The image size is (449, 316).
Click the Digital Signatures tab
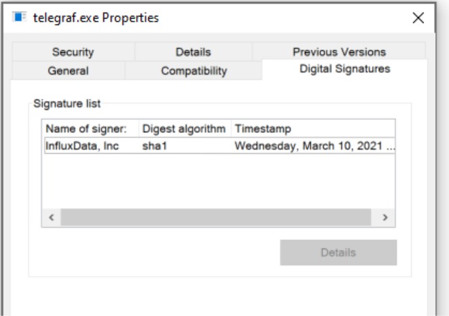(x=345, y=69)
